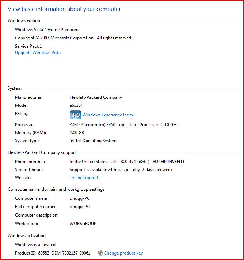Click the 64-bit Operating System value

[93, 141]
